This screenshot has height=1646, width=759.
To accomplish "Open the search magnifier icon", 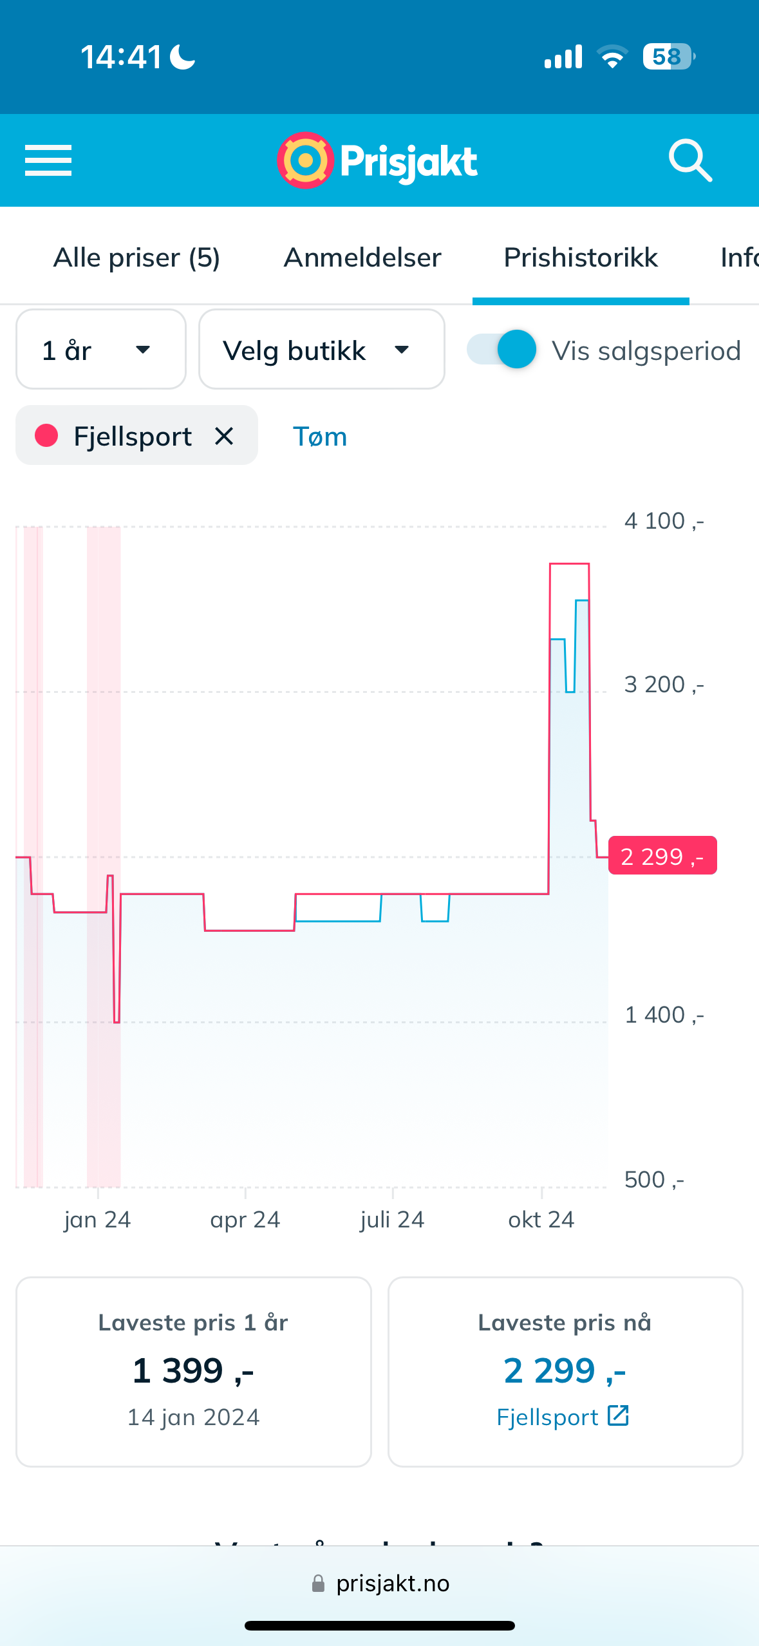I will point(690,160).
